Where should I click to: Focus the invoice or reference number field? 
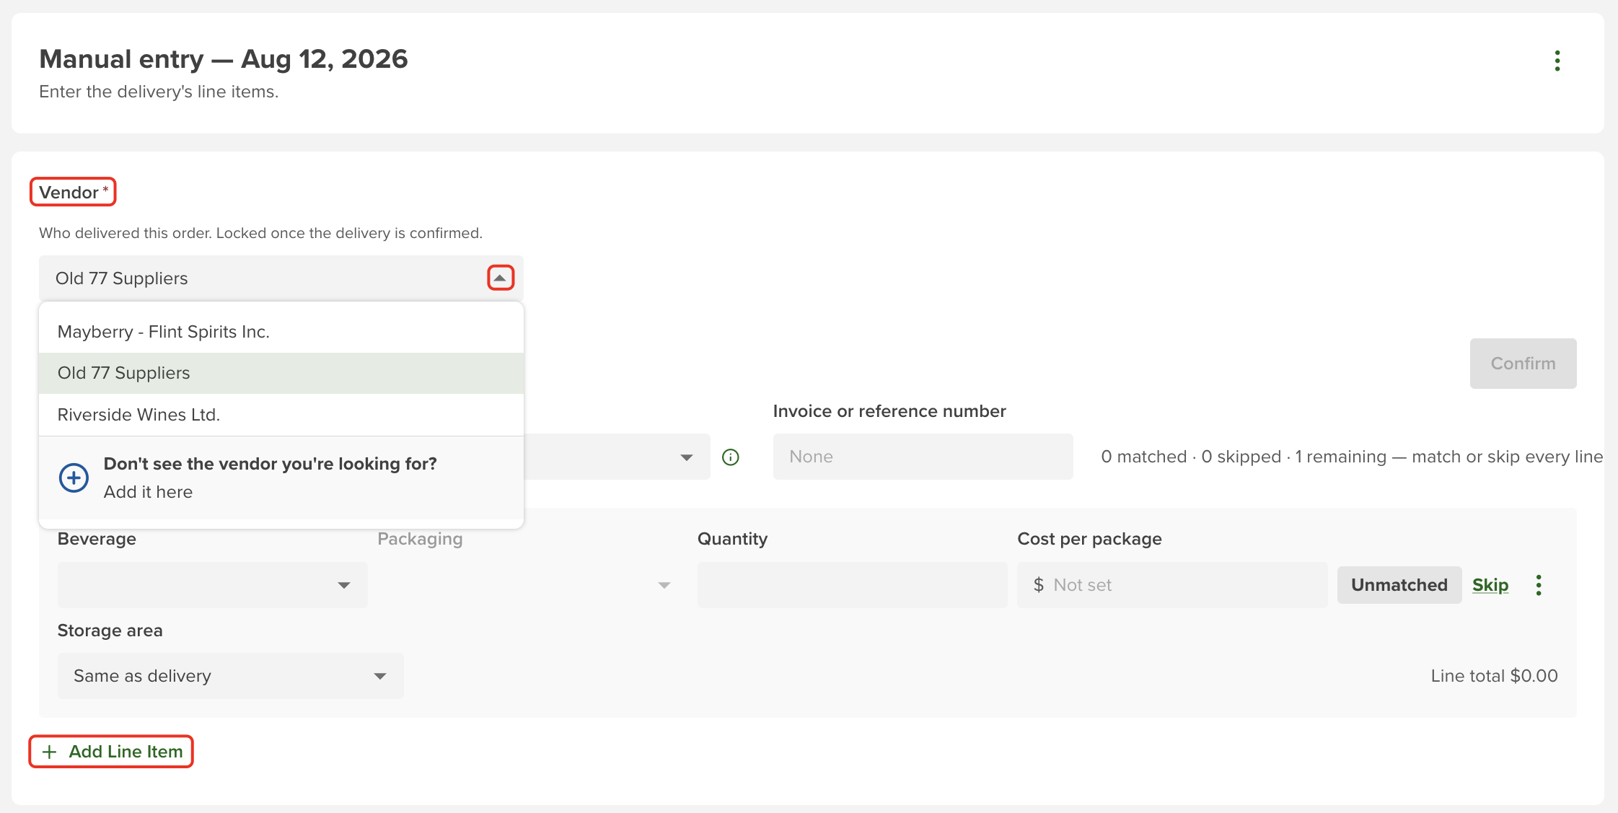tap(923, 457)
